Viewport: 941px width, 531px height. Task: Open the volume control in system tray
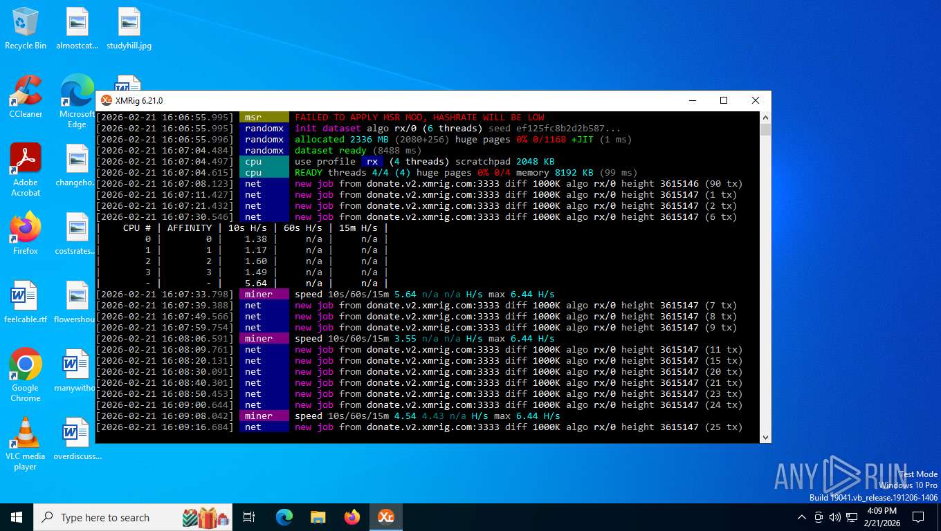(835, 517)
